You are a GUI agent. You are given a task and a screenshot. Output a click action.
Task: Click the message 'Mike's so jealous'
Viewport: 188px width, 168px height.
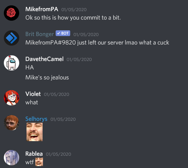47,77
